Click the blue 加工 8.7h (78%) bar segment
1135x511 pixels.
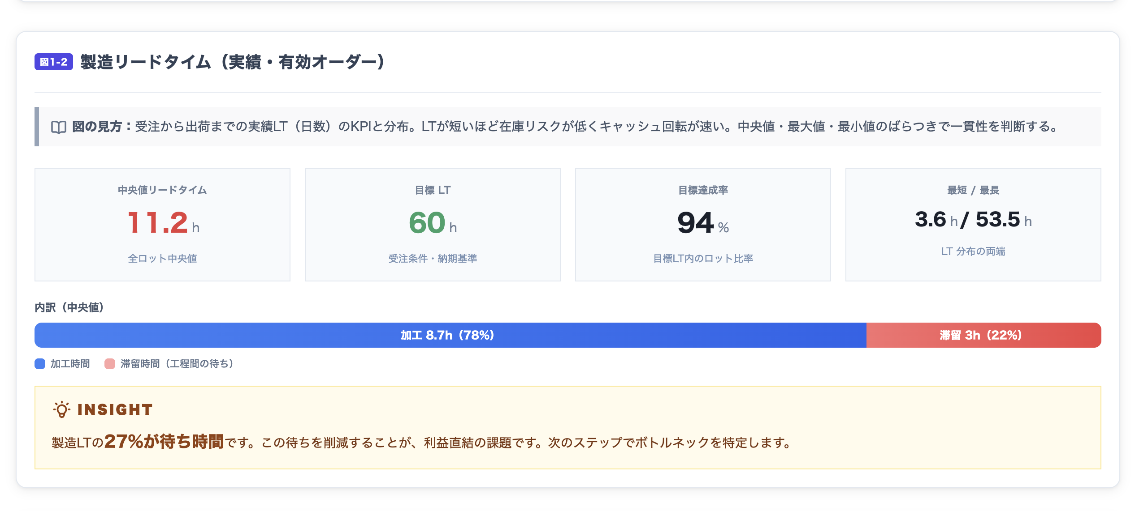(x=451, y=335)
